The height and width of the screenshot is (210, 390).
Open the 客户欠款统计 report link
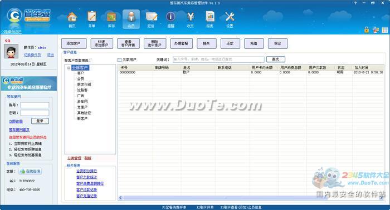click(x=86, y=177)
